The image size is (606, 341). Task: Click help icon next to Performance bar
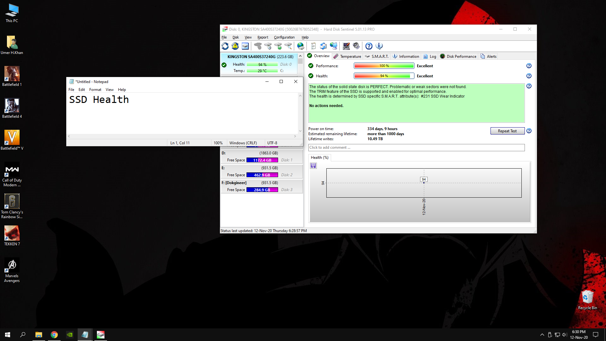point(529,66)
